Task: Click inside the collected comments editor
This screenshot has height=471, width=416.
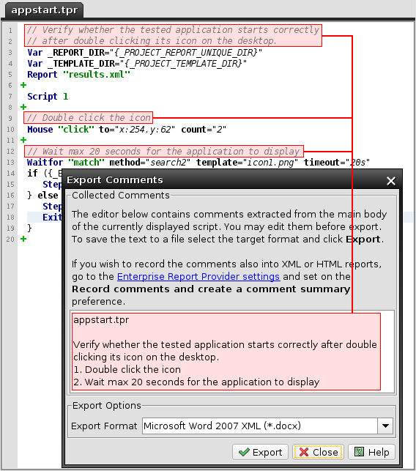Action: click(x=232, y=351)
